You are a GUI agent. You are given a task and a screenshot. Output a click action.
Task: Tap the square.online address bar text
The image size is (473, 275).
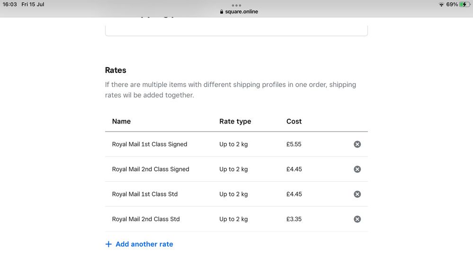coord(241,12)
